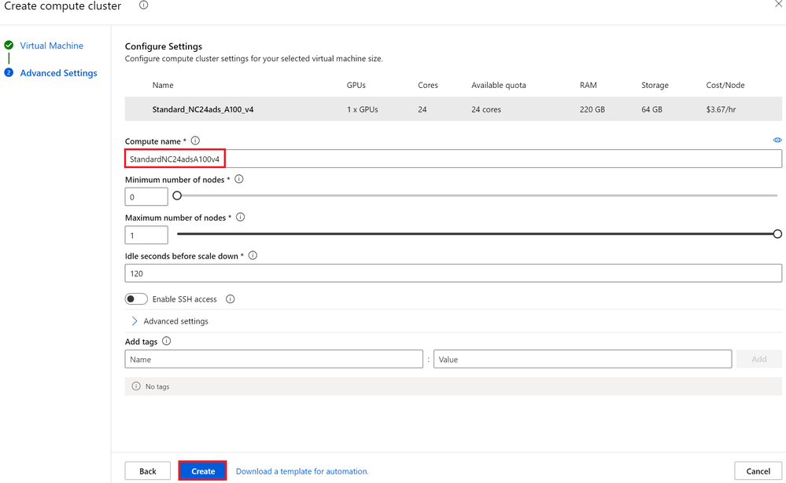This screenshot has width=786, height=483.
Task: Click the Cancel button
Action: click(758, 471)
